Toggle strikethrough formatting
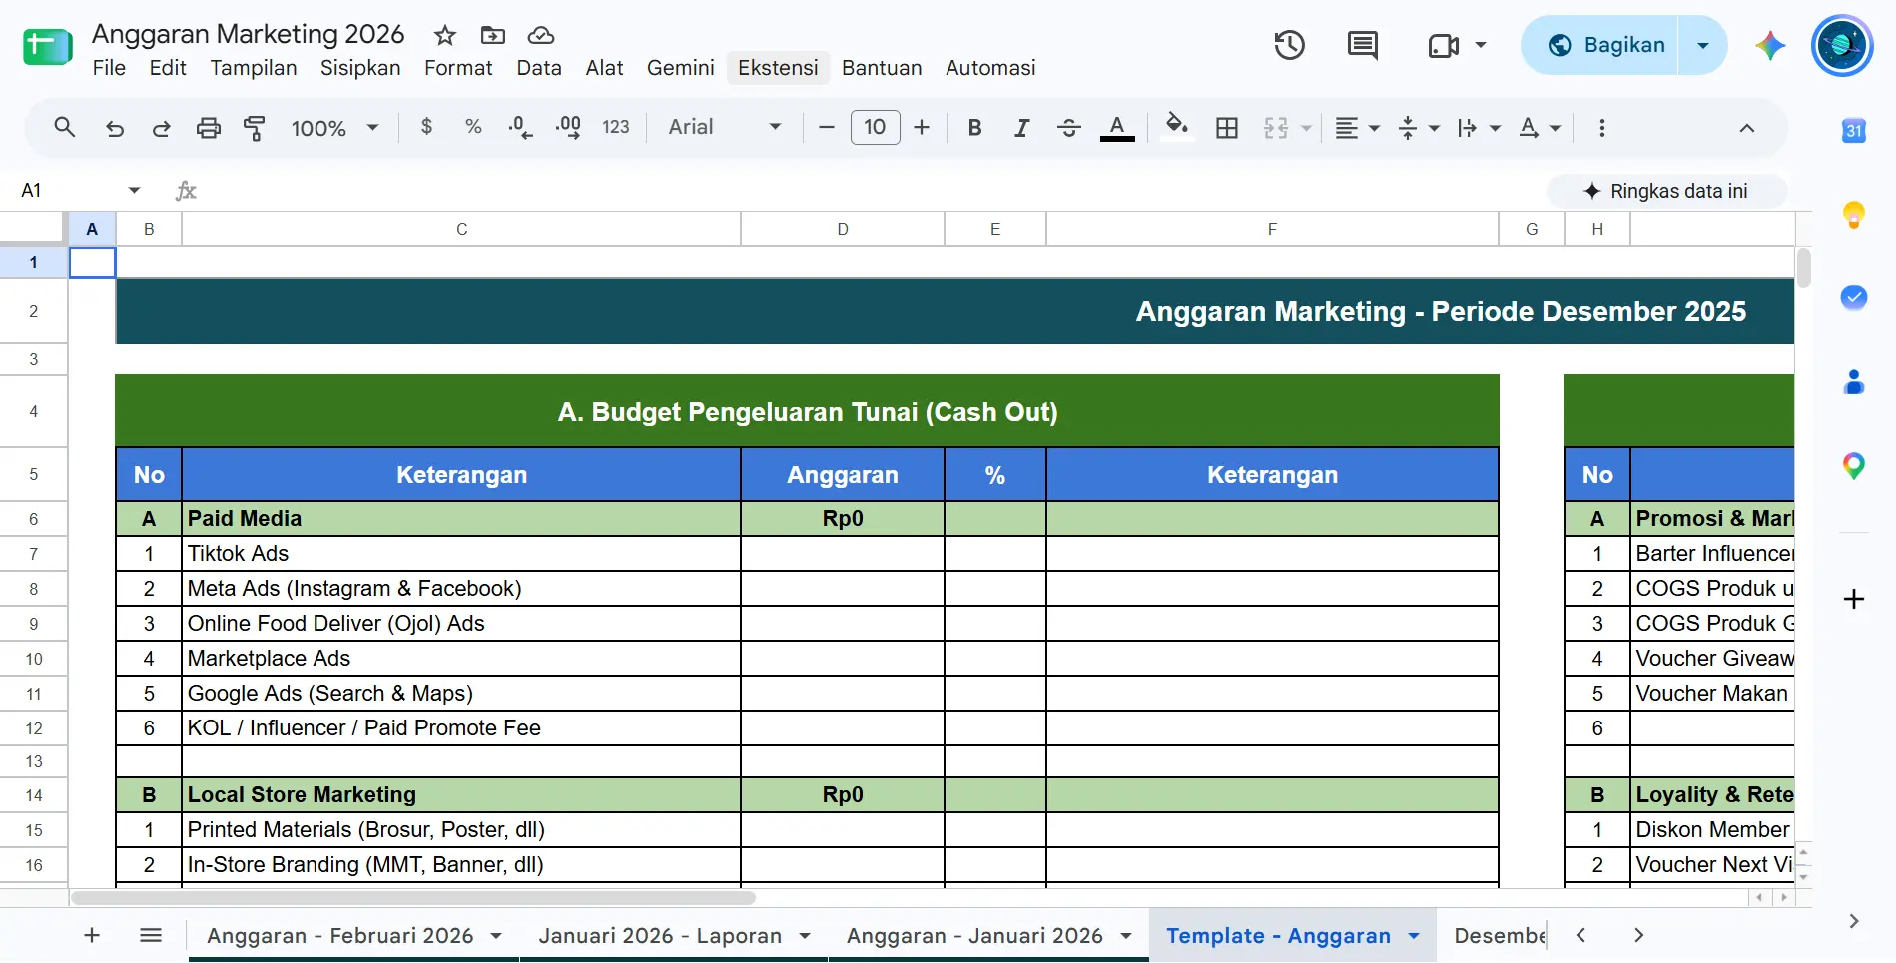Image resolution: width=1896 pixels, height=963 pixels. coord(1068,128)
